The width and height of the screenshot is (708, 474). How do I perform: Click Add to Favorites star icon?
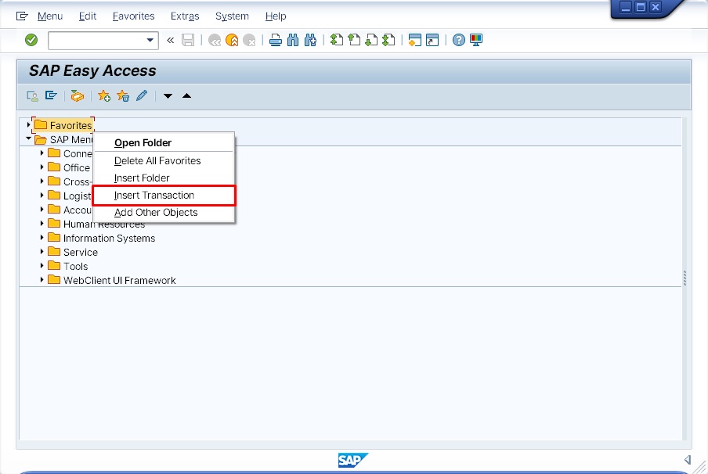(x=104, y=96)
